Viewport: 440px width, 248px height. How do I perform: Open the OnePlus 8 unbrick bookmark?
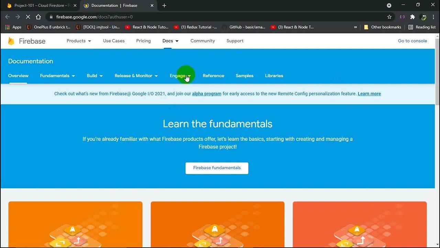[x=48, y=27]
